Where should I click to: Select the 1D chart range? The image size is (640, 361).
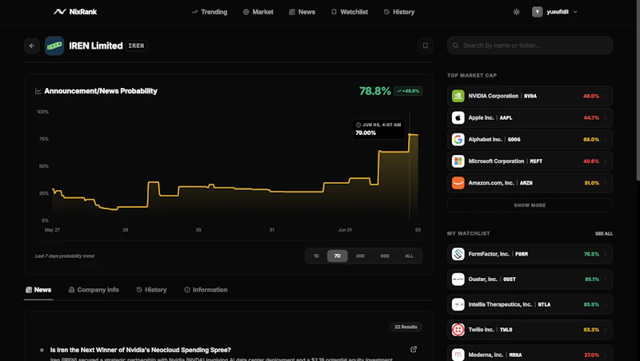coord(316,256)
